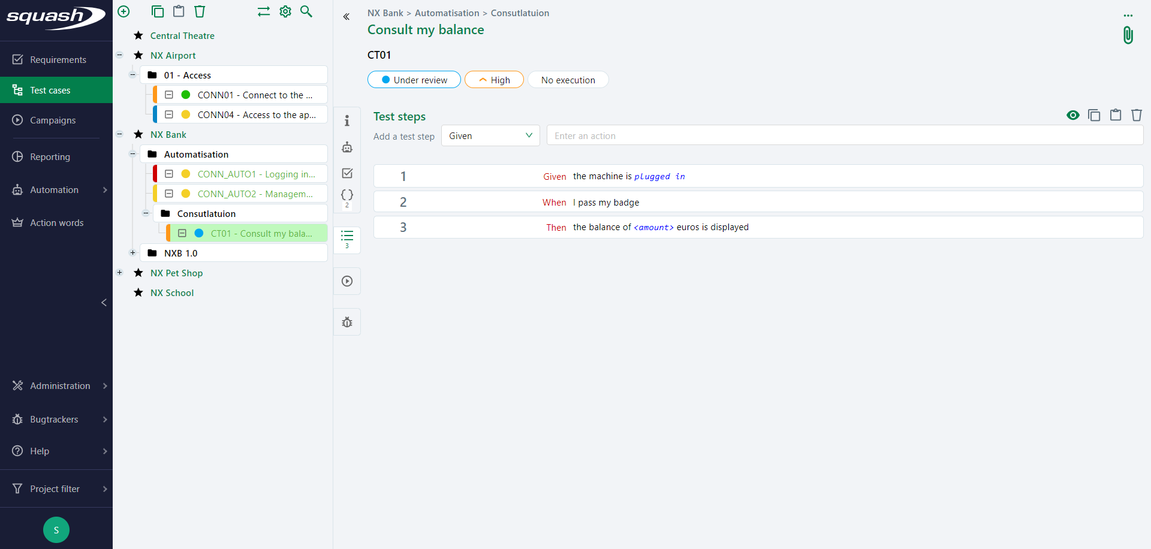Viewport: 1151px width, 549px height.
Task: Open the Information panel for CT01
Action: pos(347,120)
